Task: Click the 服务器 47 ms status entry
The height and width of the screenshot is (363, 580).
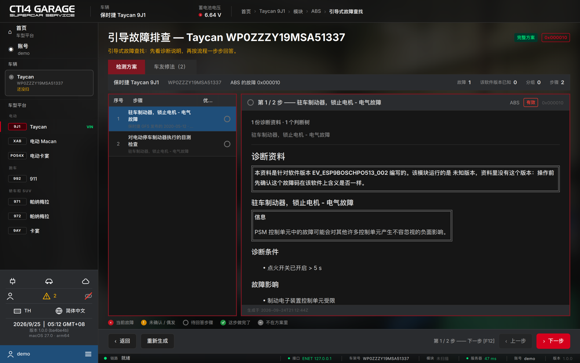Action: click(x=481, y=359)
